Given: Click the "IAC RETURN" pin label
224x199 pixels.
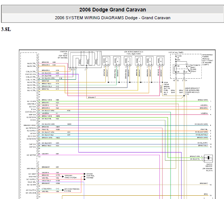Looking at the screenshot, I should [31, 128].
